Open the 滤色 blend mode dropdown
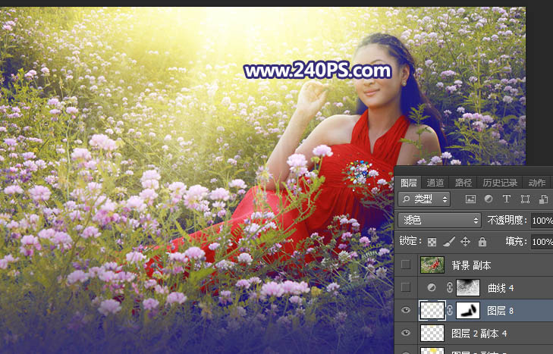 (439, 221)
